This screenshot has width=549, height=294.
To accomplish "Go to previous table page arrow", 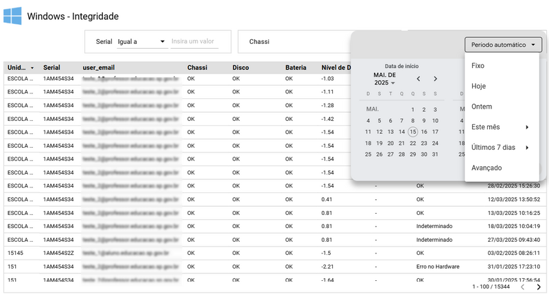I will [x=522, y=287].
